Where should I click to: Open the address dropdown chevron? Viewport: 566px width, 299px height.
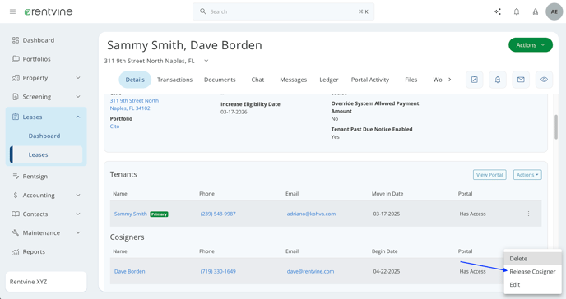(x=206, y=61)
